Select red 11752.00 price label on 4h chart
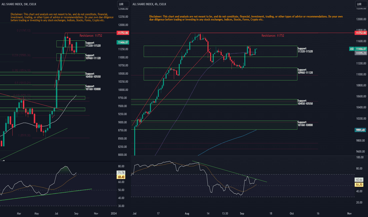Image resolution: width=368 pixels, height=217 pixels. tap(361, 33)
